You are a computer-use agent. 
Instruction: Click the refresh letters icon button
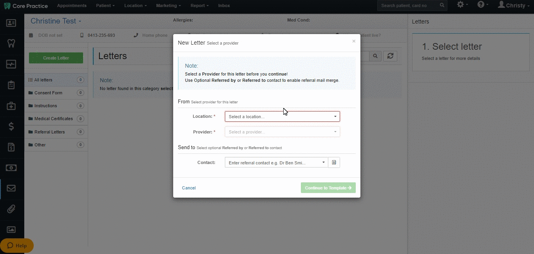390,56
